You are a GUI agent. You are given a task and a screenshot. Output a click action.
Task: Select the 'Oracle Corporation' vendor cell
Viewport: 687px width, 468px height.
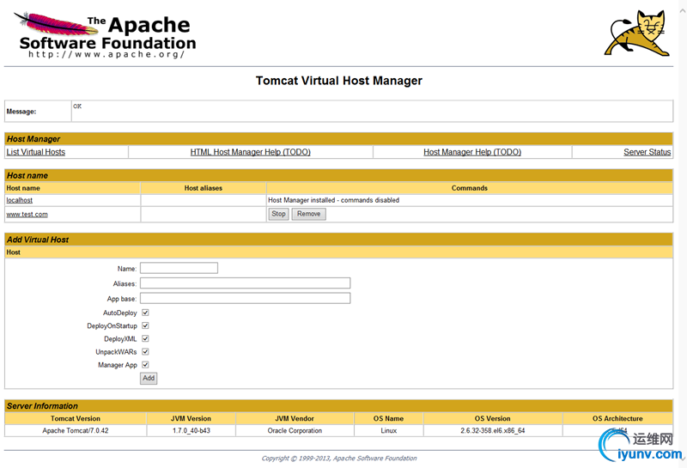point(295,431)
